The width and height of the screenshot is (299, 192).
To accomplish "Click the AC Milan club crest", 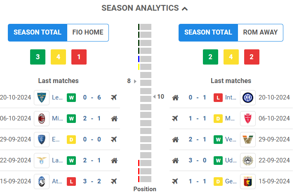I will [42, 119].
